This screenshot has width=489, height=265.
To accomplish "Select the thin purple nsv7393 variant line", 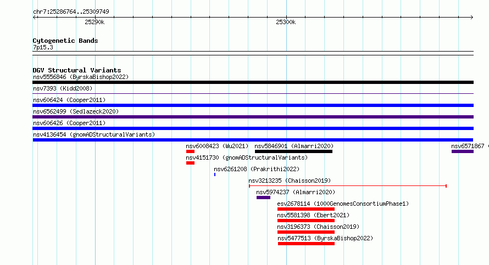I will click(x=253, y=93).
